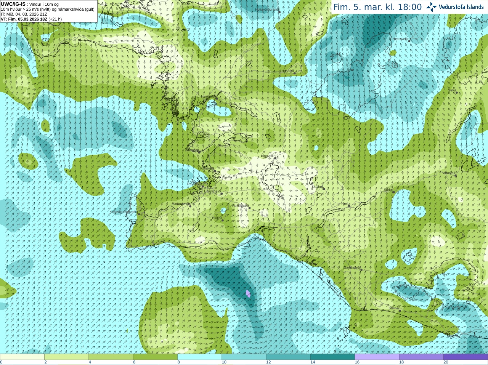Select the 8–10 m/s light cyan legend swatch
This screenshot has height=365, width=488.
(199, 357)
